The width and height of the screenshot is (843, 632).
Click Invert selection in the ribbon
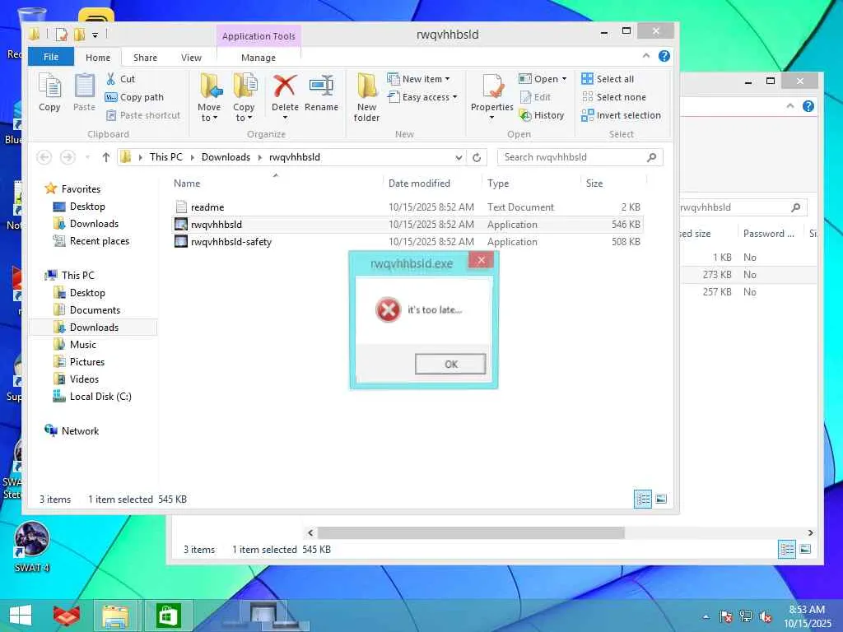click(621, 115)
